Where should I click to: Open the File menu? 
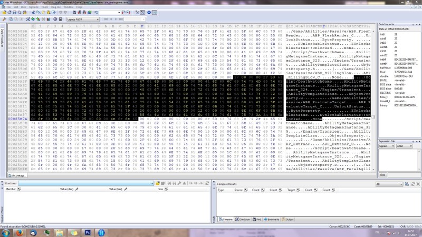tap(8, 7)
